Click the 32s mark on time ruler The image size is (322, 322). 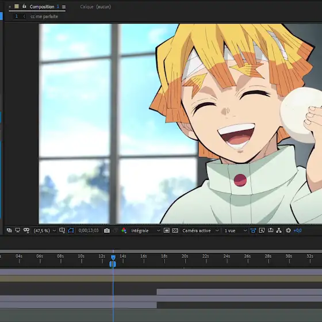310,256
